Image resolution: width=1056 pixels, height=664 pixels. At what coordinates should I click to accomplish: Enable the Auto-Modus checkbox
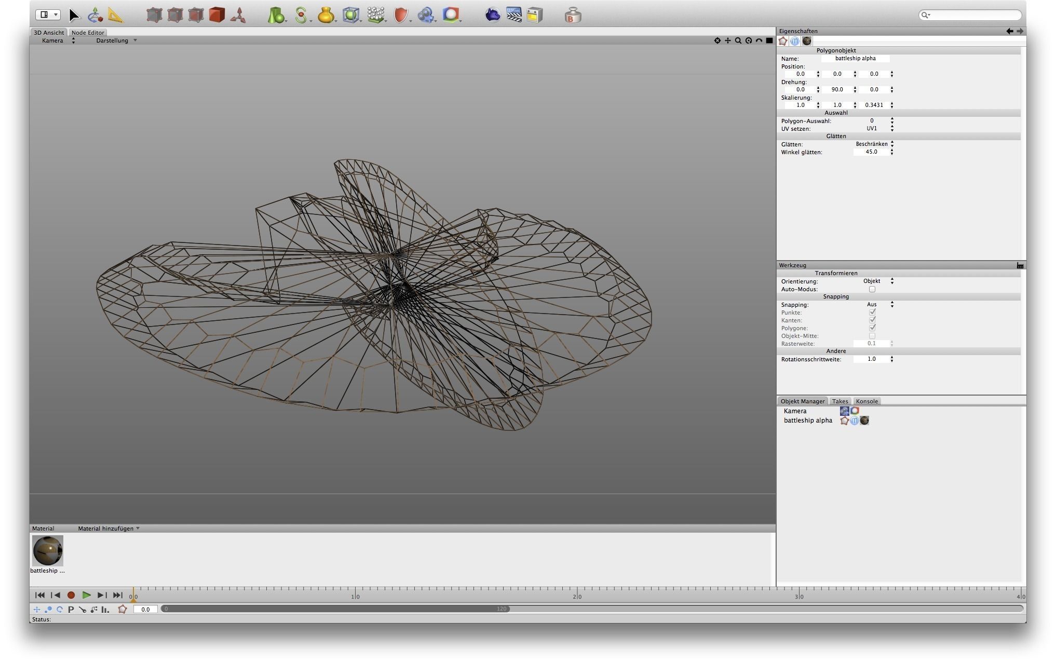(x=872, y=289)
